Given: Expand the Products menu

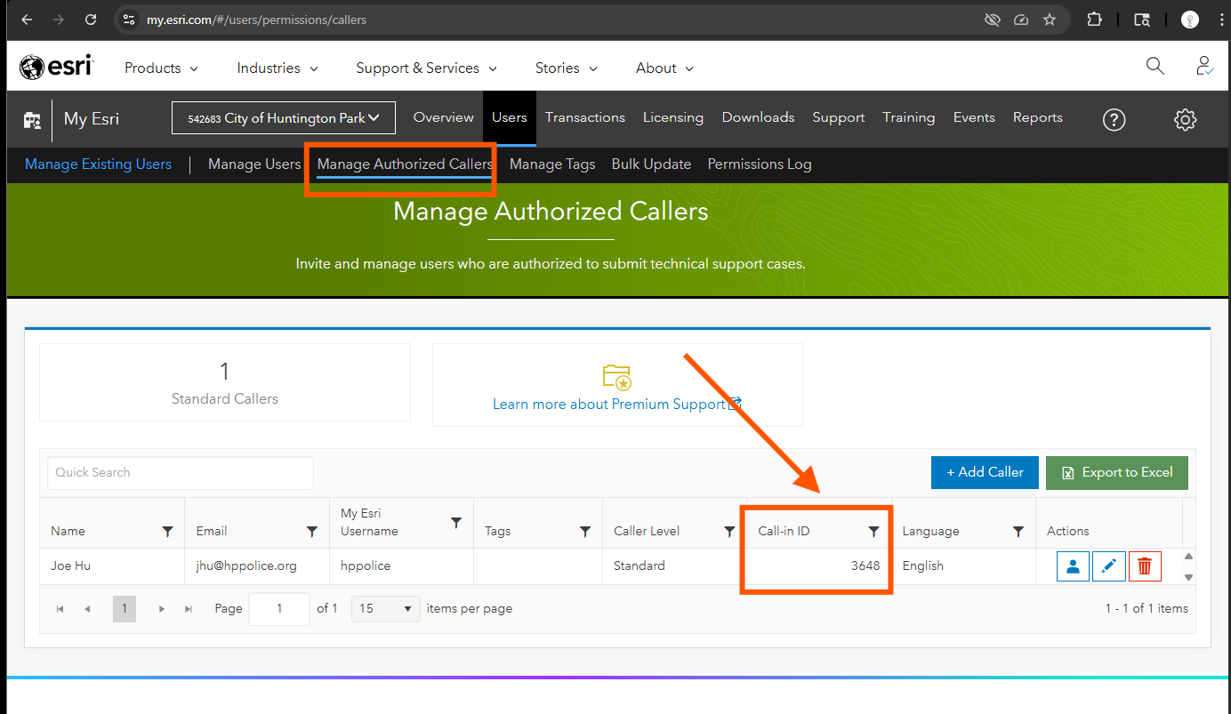Looking at the screenshot, I should (x=161, y=68).
